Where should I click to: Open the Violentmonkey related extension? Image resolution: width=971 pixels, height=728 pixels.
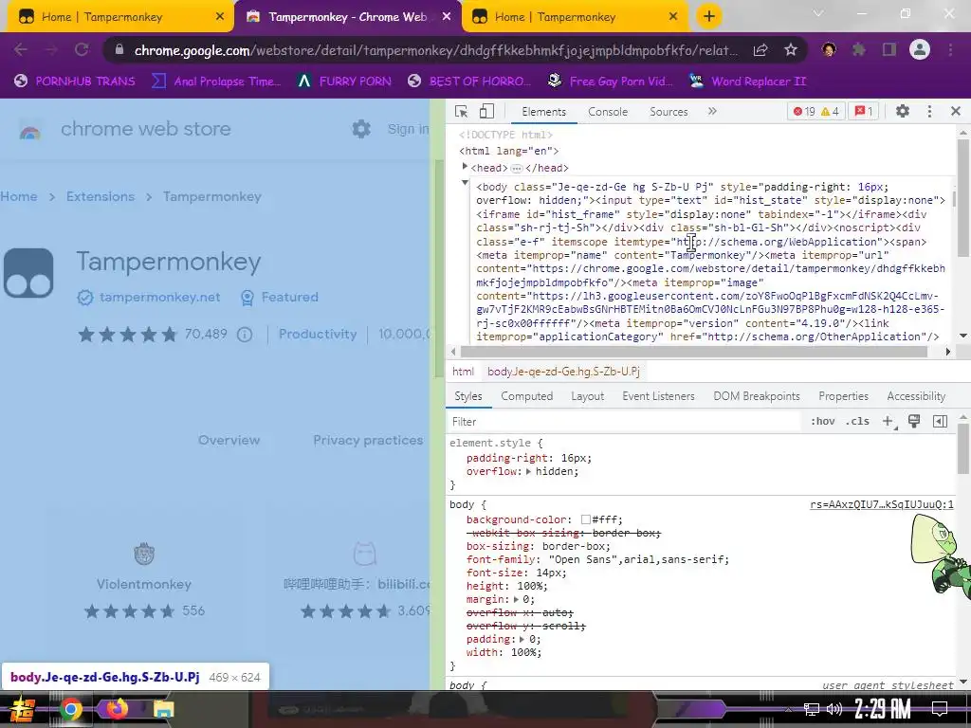pos(144,584)
